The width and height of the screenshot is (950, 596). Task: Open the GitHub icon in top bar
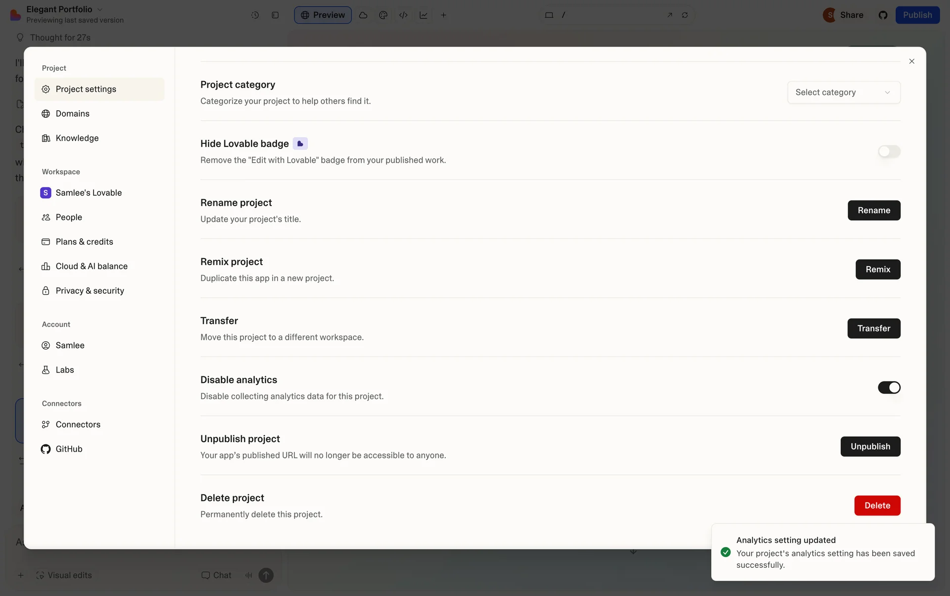pos(883,15)
